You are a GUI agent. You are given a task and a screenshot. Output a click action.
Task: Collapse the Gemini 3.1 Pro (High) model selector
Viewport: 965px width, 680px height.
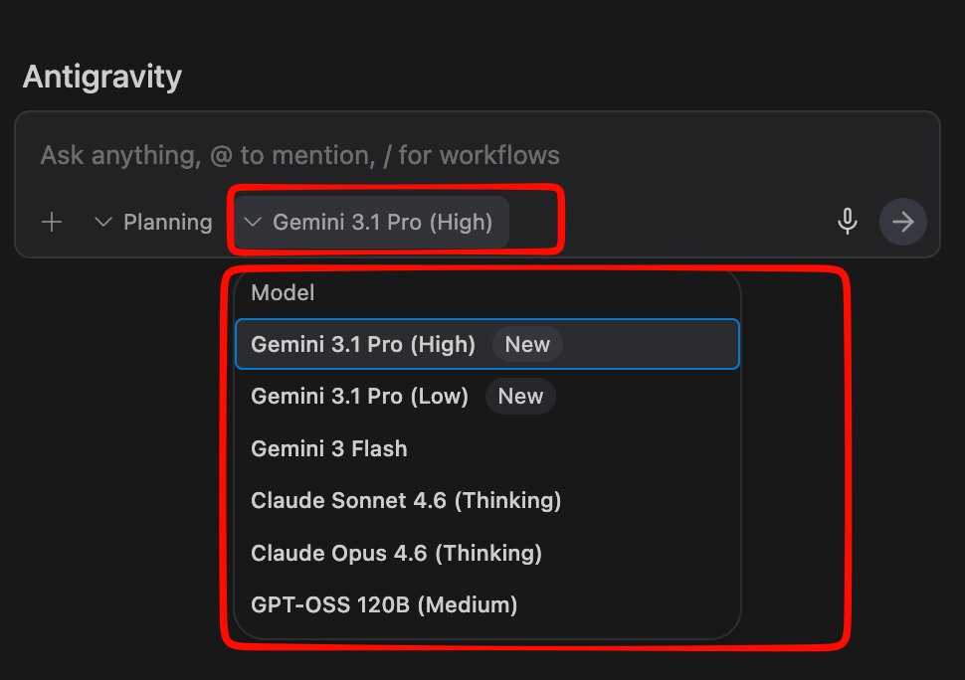372,222
